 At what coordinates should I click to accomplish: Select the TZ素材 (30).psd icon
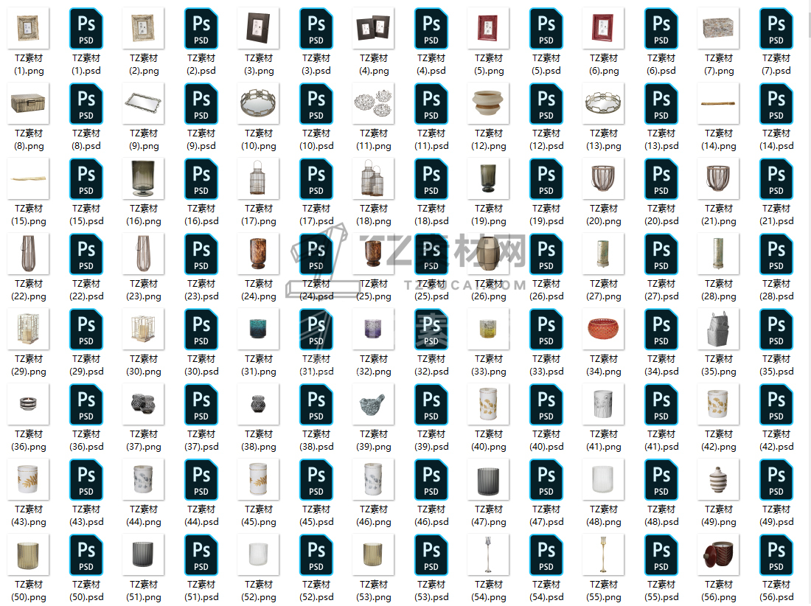coord(201,330)
